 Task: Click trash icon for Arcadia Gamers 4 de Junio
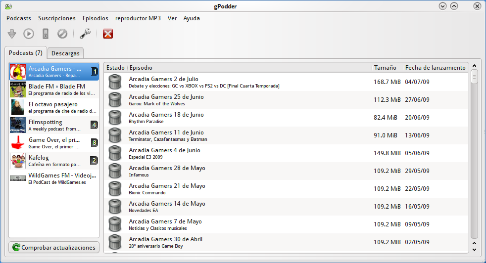[x=115, y=153]
